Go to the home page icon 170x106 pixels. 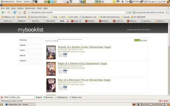point(25,12)
